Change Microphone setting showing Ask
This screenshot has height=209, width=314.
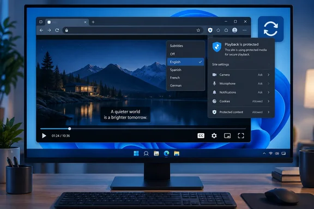(x=260, y=83)
